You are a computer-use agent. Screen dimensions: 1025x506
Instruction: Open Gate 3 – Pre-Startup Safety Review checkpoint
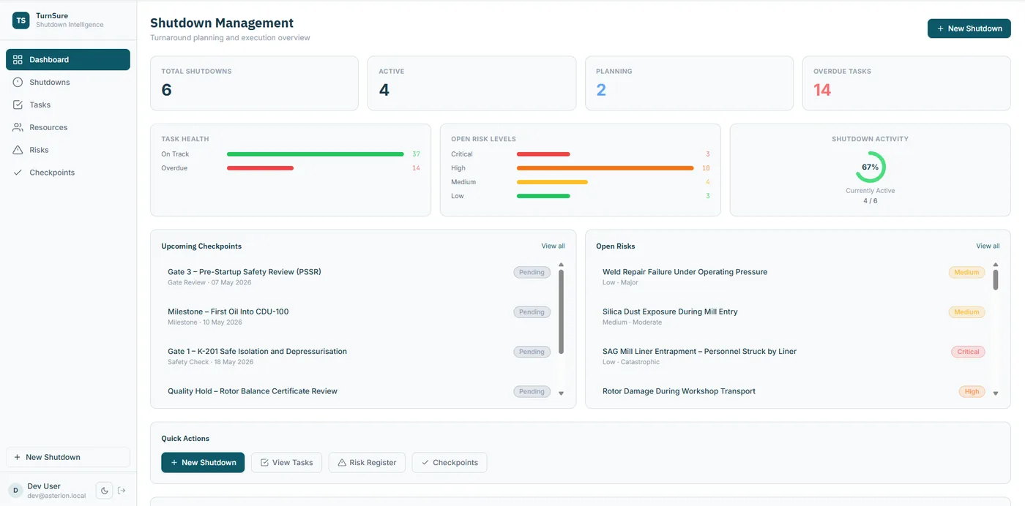pyautogui.click(x=359, y=276)
